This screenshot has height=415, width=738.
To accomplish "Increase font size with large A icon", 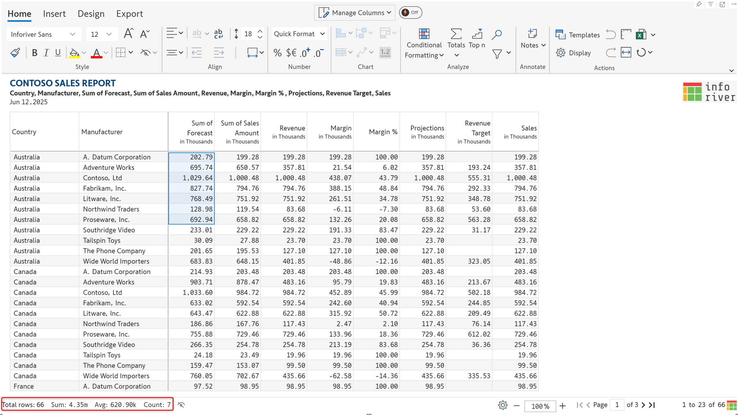I will click(128, 34).
